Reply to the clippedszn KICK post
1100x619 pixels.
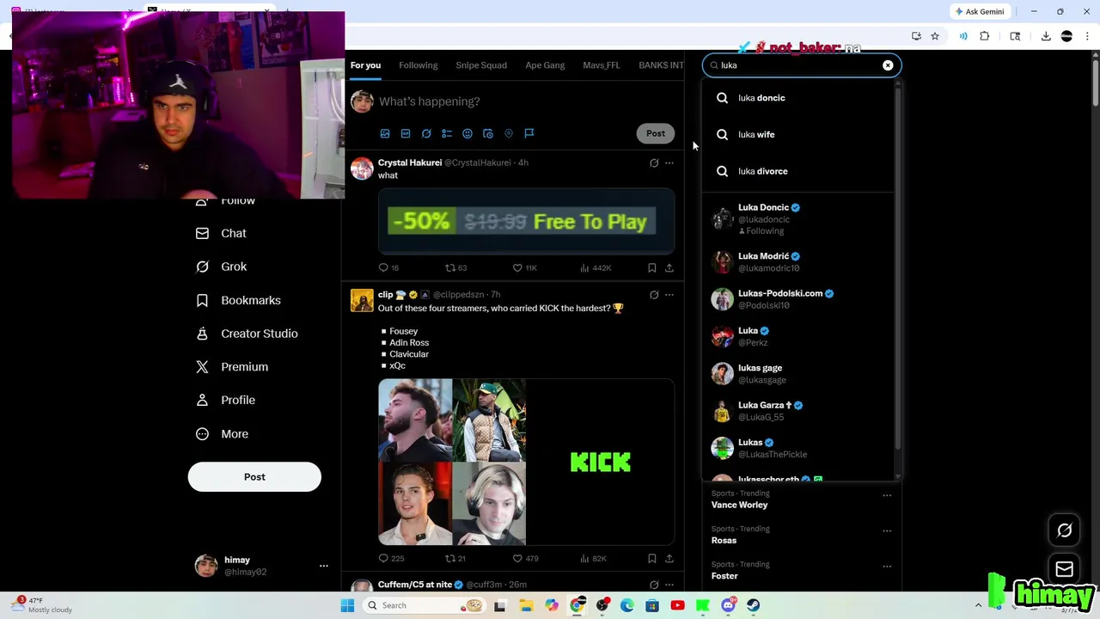point(391,559)
